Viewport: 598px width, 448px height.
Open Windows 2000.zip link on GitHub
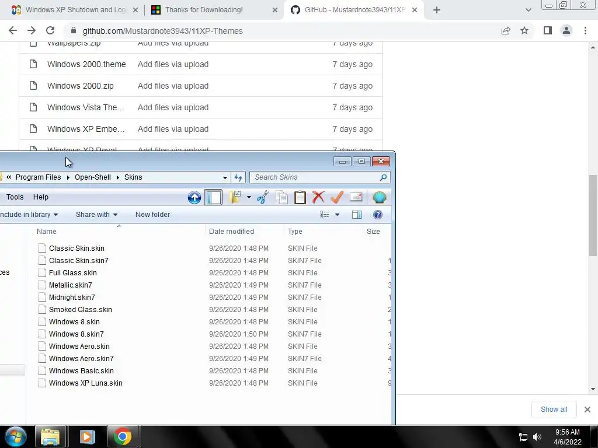pyautogui.click(x=81, y=86)
